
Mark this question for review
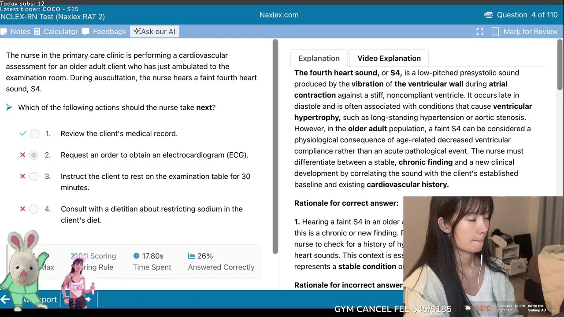524,32
